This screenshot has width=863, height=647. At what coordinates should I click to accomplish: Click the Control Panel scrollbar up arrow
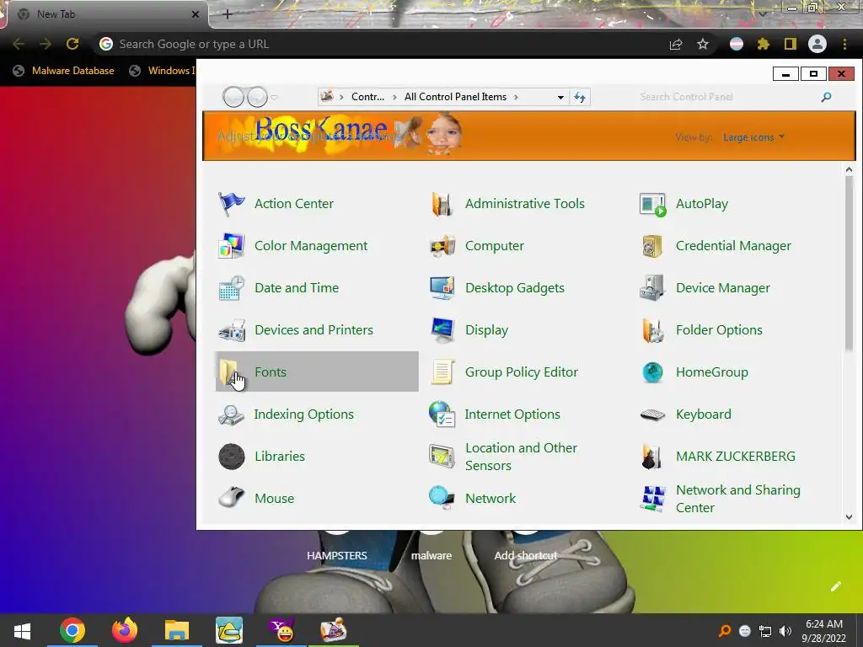[849, 170]
